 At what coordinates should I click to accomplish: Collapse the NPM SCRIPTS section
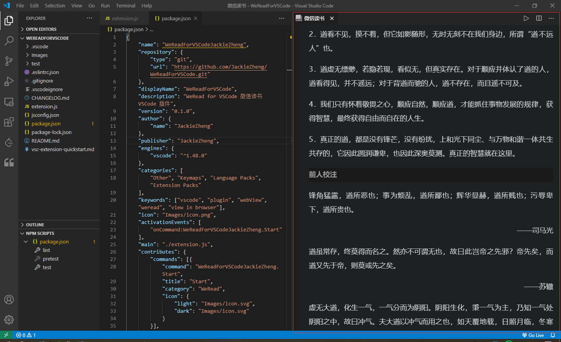point(59,233)
